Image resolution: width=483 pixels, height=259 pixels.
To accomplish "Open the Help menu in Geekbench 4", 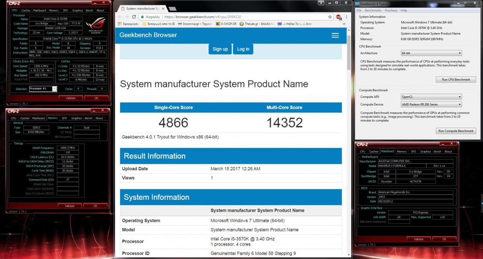I will pos(403,10).
